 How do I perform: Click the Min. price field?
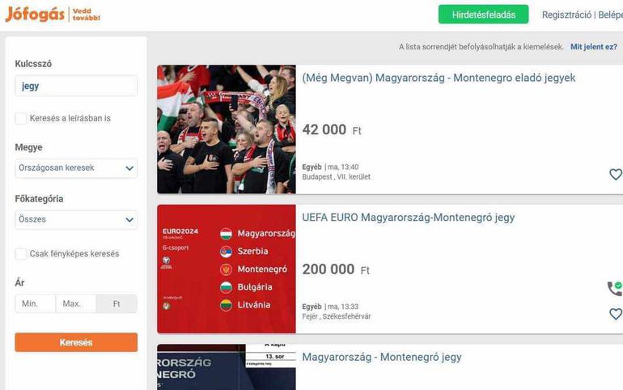[36, 303]
